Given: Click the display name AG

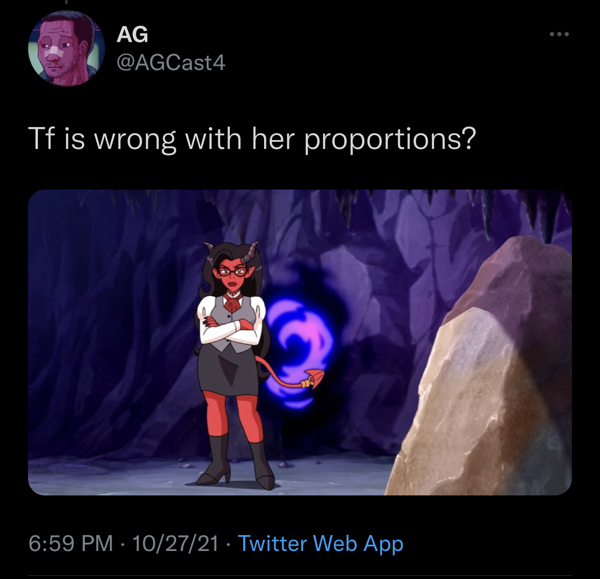Looking at the screenshot, I should [132, 35].
